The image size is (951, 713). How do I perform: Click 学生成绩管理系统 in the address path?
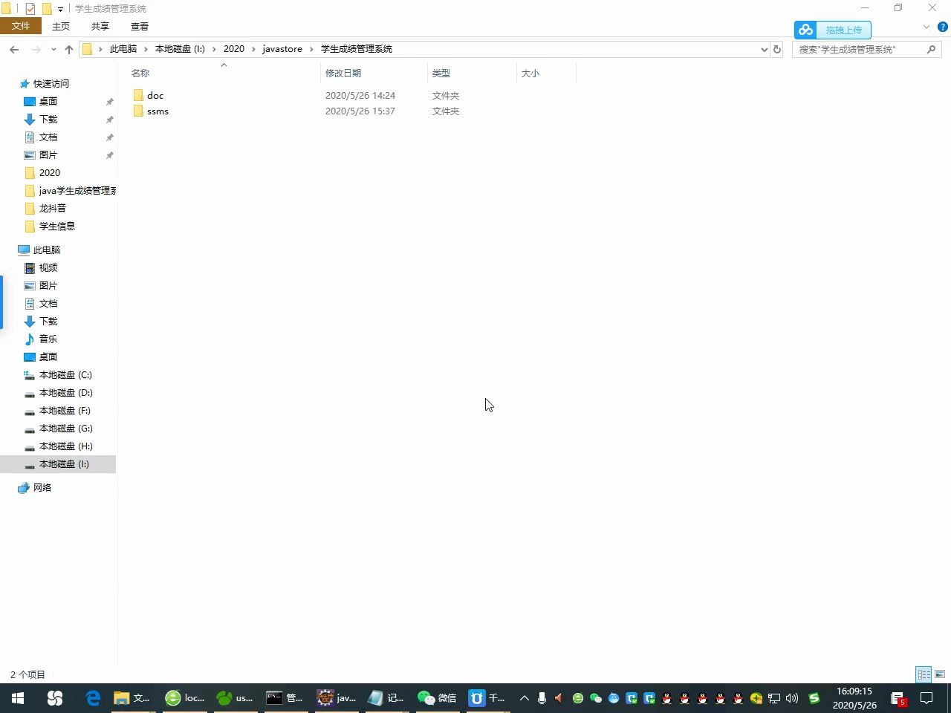pyautogui.click(x=357, y=49)
